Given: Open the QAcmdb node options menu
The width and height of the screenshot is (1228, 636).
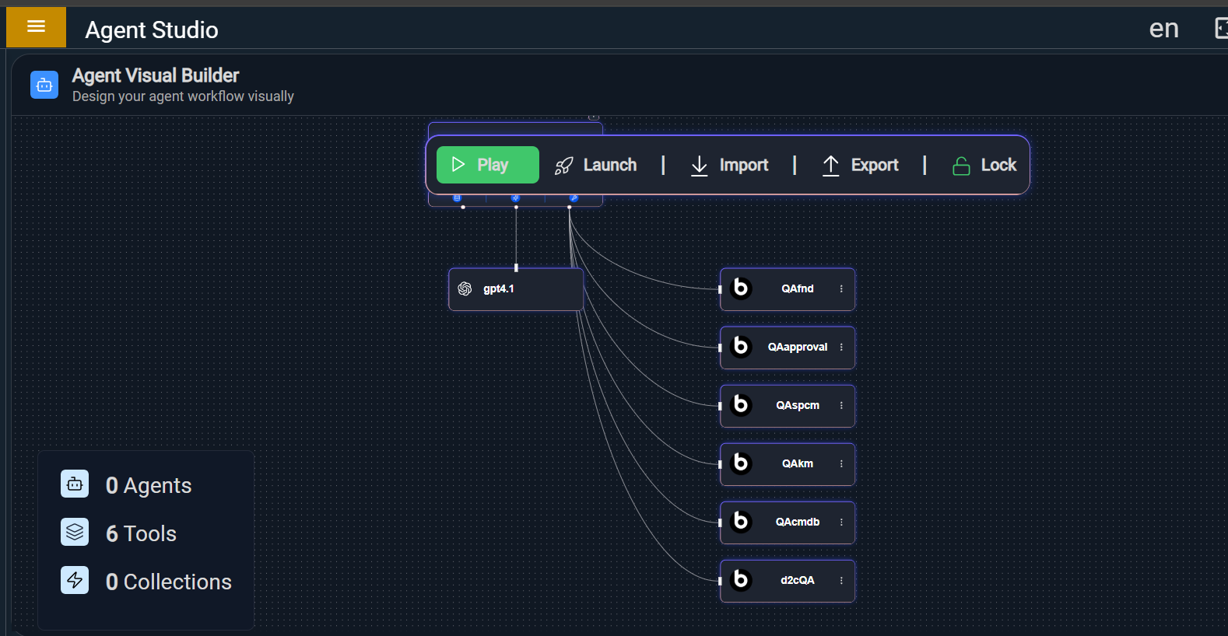Looking at the screenshot, I should tap(841, 522).
